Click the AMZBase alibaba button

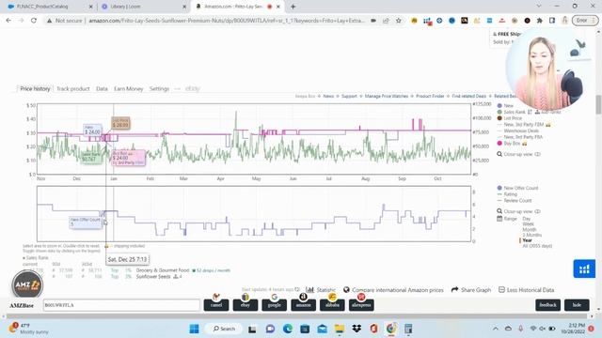332,305
